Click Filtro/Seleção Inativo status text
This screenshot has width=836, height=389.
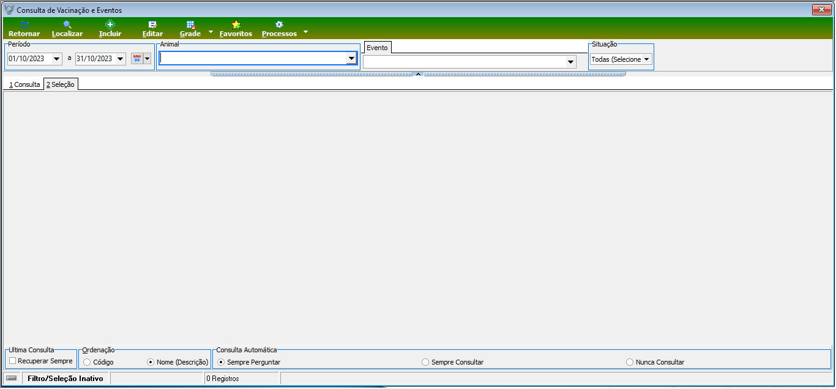65,379
